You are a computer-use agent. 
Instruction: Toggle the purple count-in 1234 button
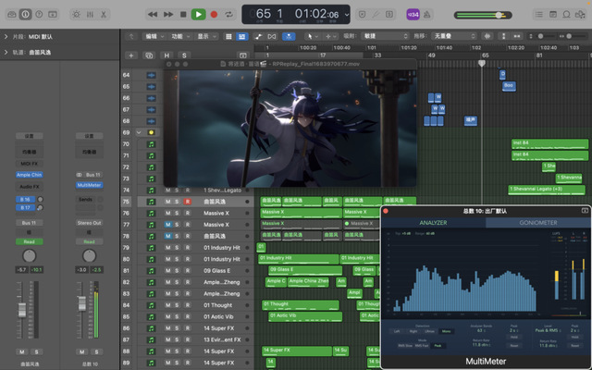point(413,15)
